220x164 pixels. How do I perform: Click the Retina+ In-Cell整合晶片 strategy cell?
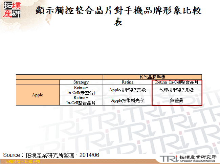coord(81,100)
